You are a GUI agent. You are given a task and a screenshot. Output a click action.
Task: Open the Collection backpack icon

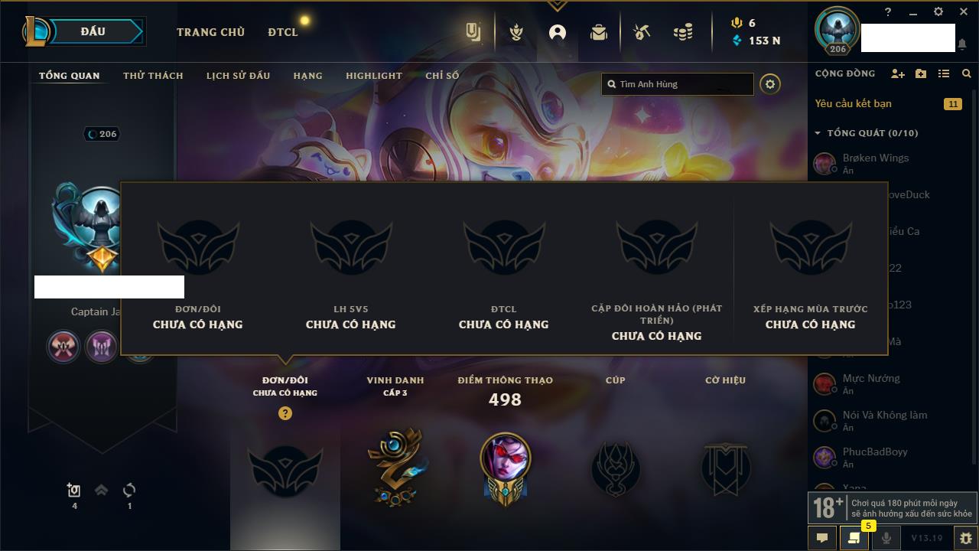coord(599,32)
